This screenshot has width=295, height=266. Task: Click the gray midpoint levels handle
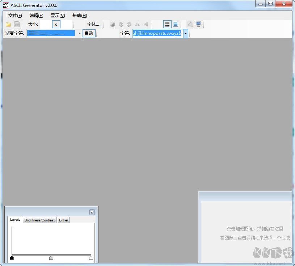pos(51,258)
